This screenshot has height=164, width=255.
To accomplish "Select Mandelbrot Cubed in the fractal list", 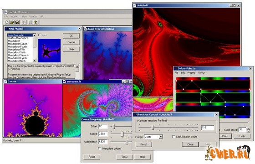I will click(18, 44).
